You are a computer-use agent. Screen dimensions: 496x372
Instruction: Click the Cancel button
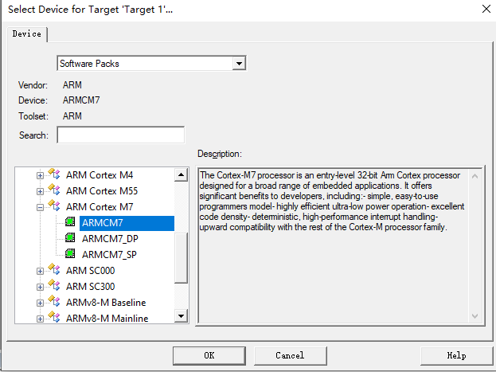click(290, 355)
